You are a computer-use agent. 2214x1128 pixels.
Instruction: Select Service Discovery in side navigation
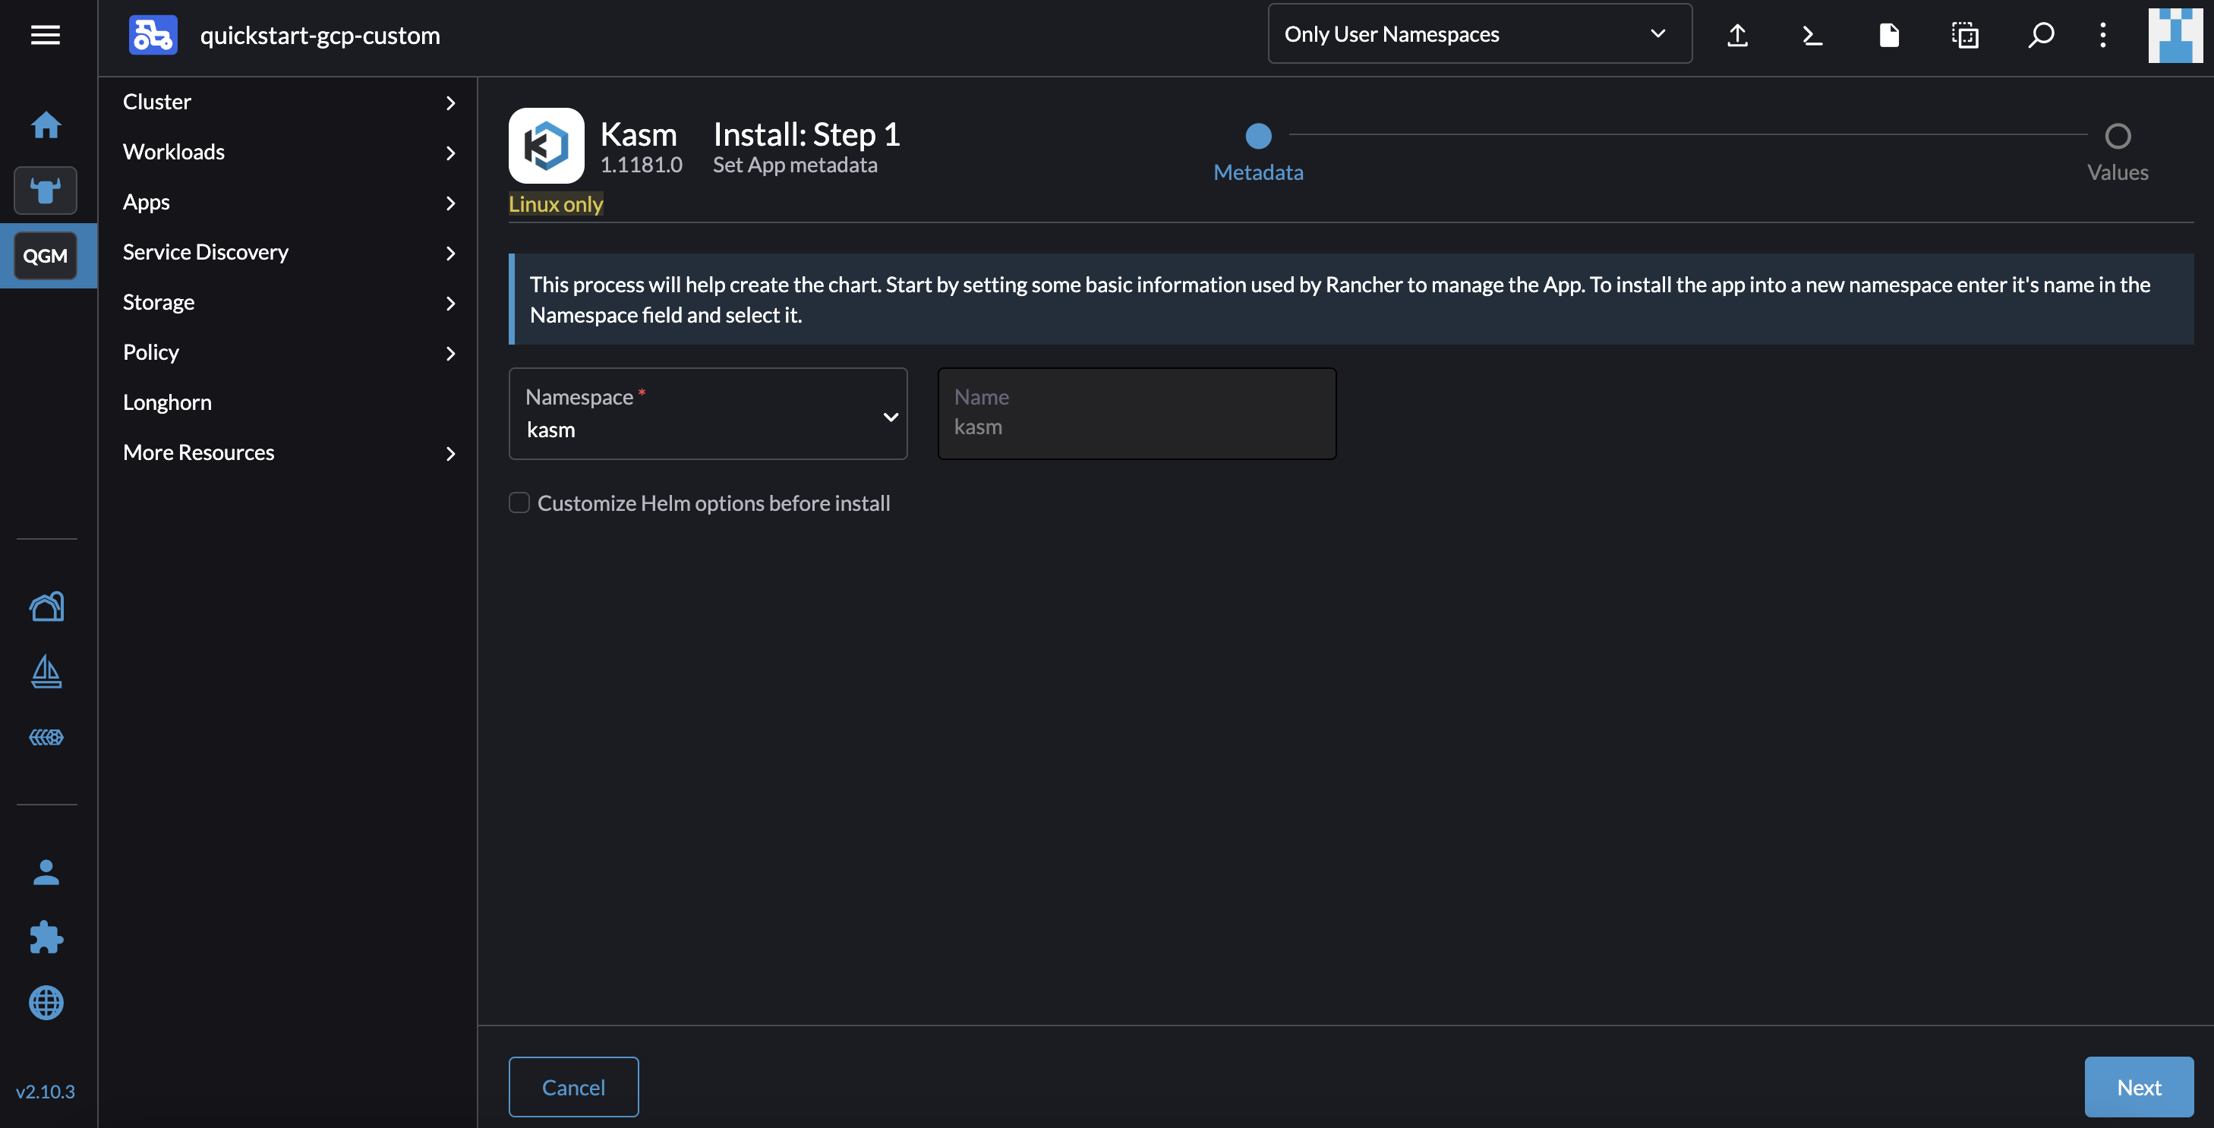(x=207, y=252)
